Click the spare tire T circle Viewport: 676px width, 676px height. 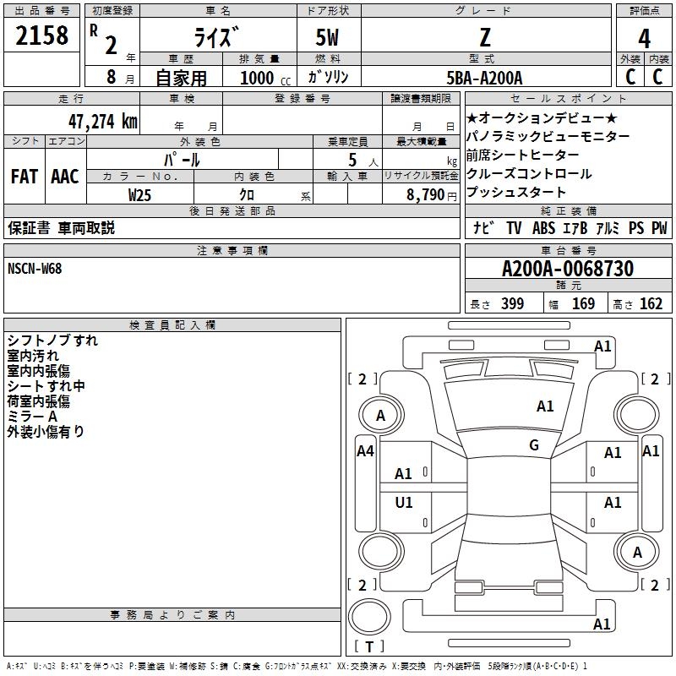369,617
